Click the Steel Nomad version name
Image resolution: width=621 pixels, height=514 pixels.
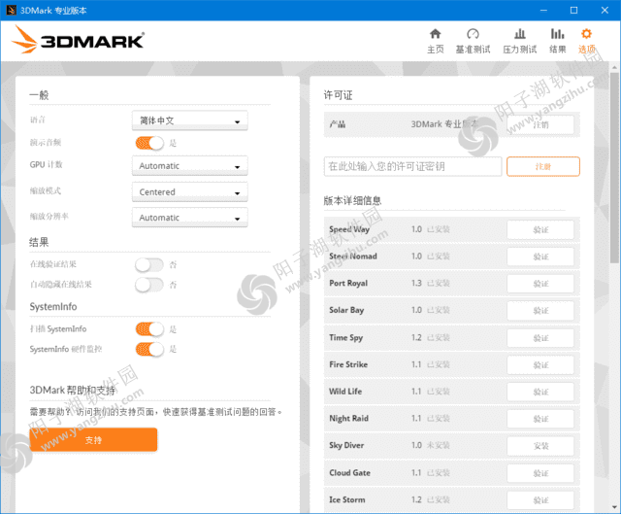click(353, 257)
